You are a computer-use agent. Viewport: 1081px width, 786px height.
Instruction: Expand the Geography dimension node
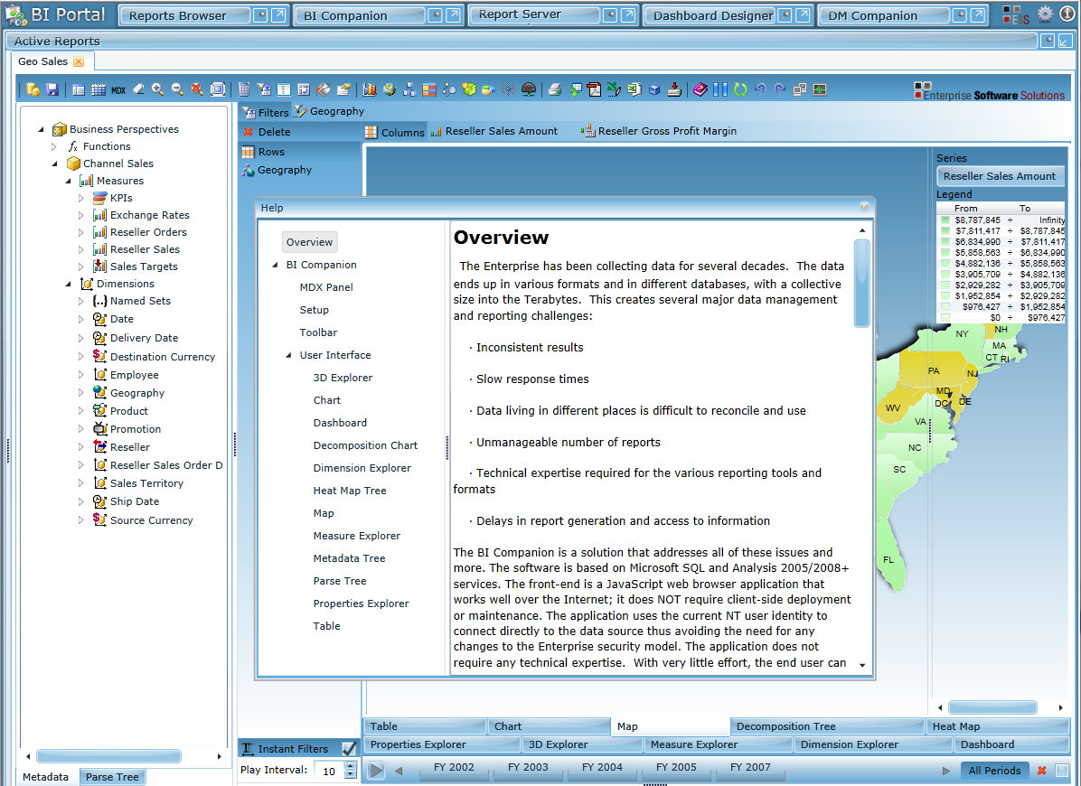click(80, 393)
